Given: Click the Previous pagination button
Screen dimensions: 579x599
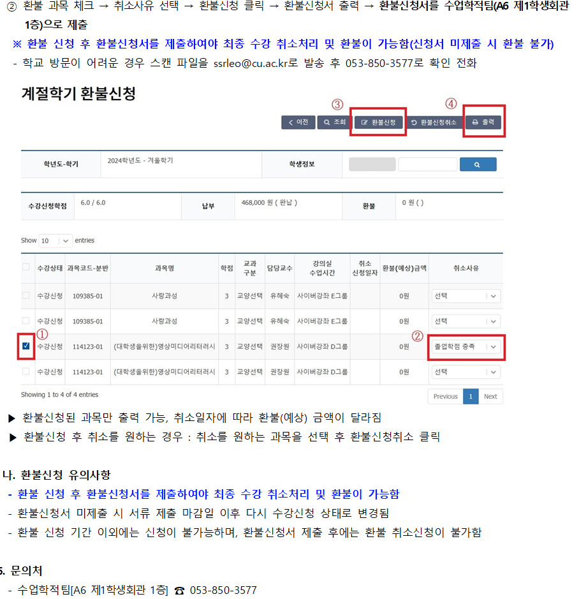Looking at the screenshot, I should [x=445, y=396].
